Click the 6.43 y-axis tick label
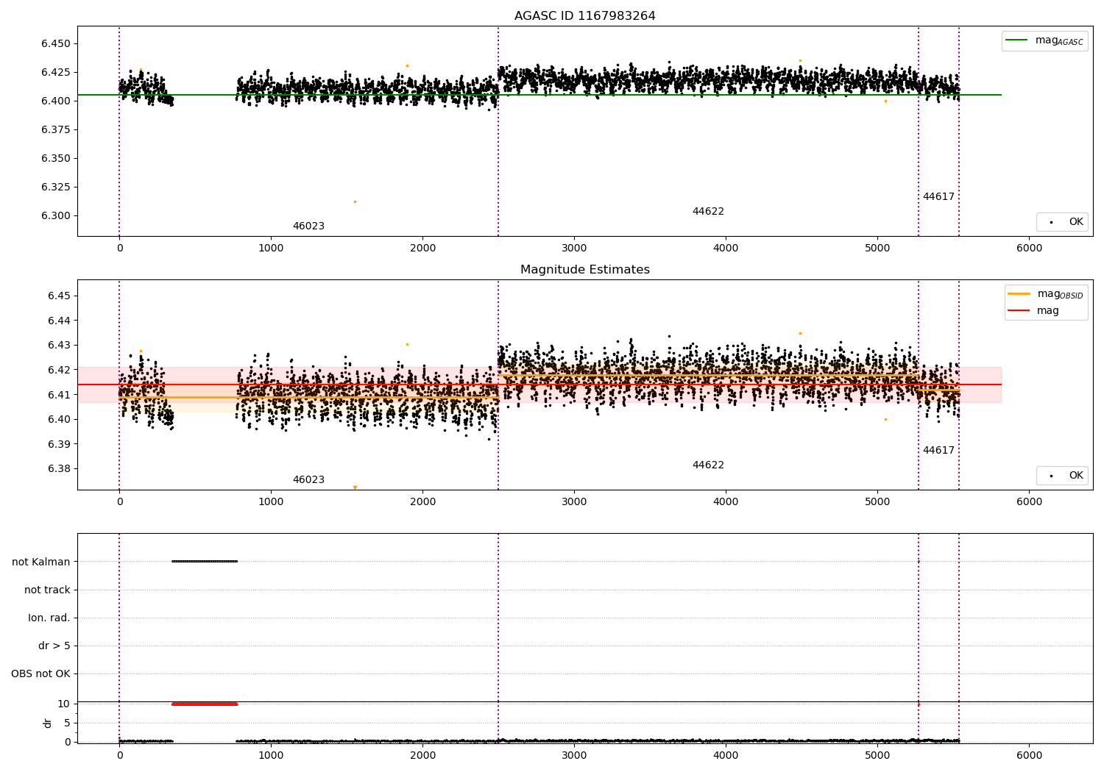The width and height of the screenshot is (1104, 772). [x=59, y=346]
